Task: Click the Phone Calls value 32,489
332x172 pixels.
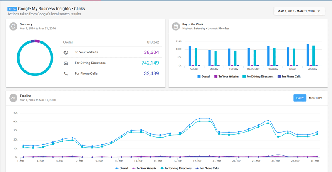Action: 151,73
